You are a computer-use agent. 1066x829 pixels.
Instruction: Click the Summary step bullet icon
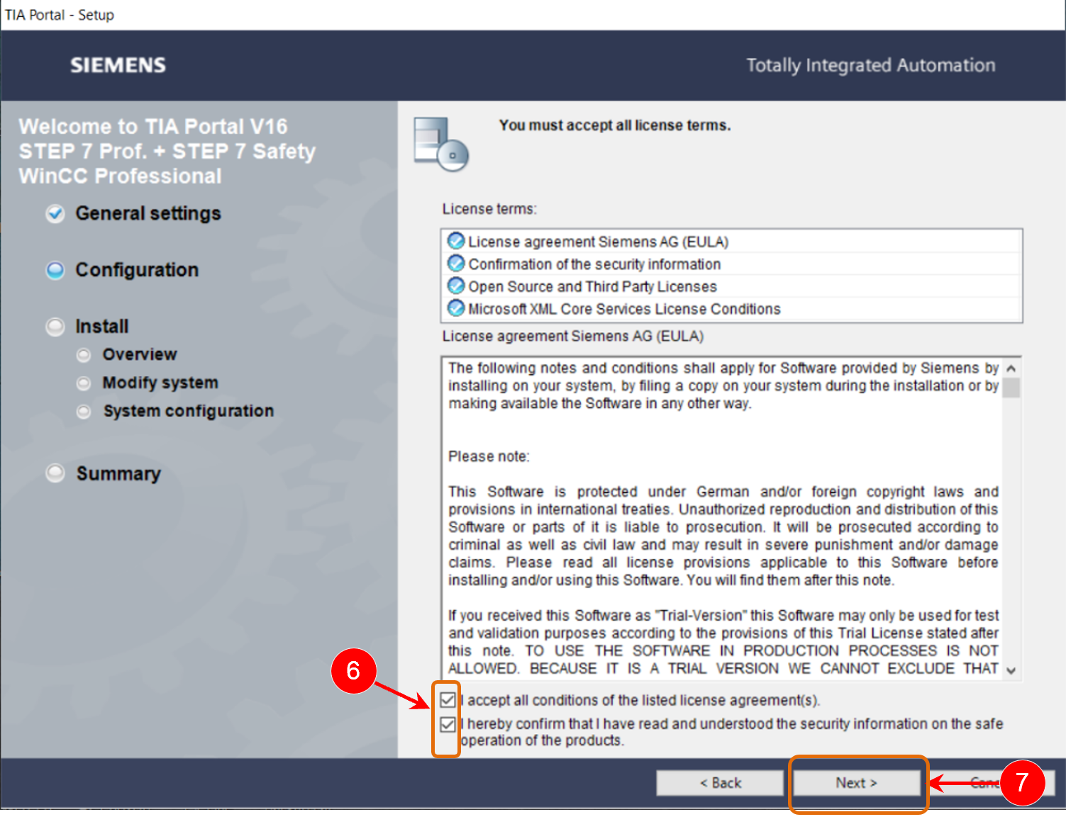point(55,473)
